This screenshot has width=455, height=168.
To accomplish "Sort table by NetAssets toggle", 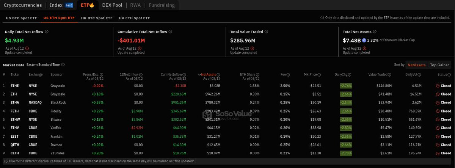I will [417, 65].
